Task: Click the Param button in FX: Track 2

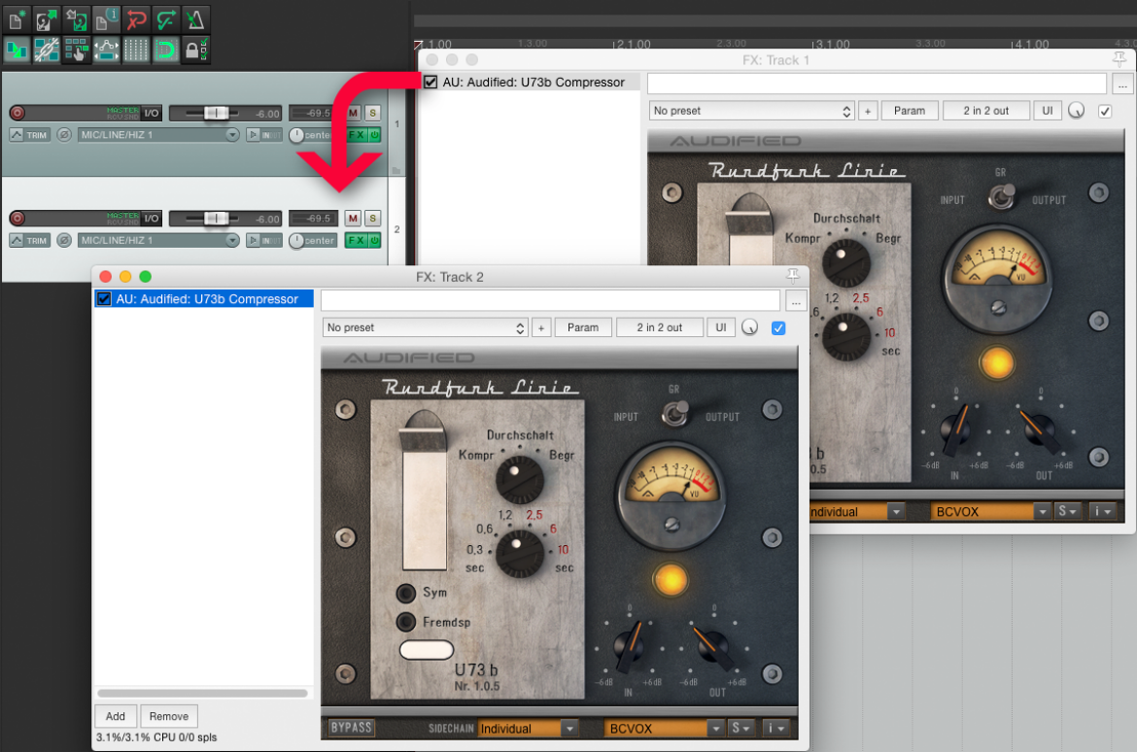Action: (x=583, y=327)
